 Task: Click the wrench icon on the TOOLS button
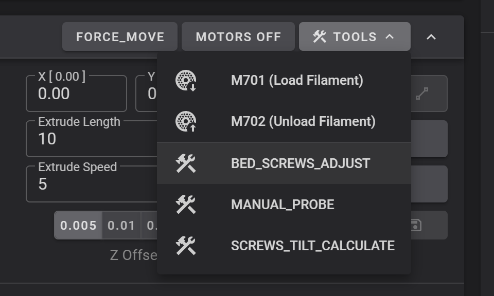coord(320,36)
